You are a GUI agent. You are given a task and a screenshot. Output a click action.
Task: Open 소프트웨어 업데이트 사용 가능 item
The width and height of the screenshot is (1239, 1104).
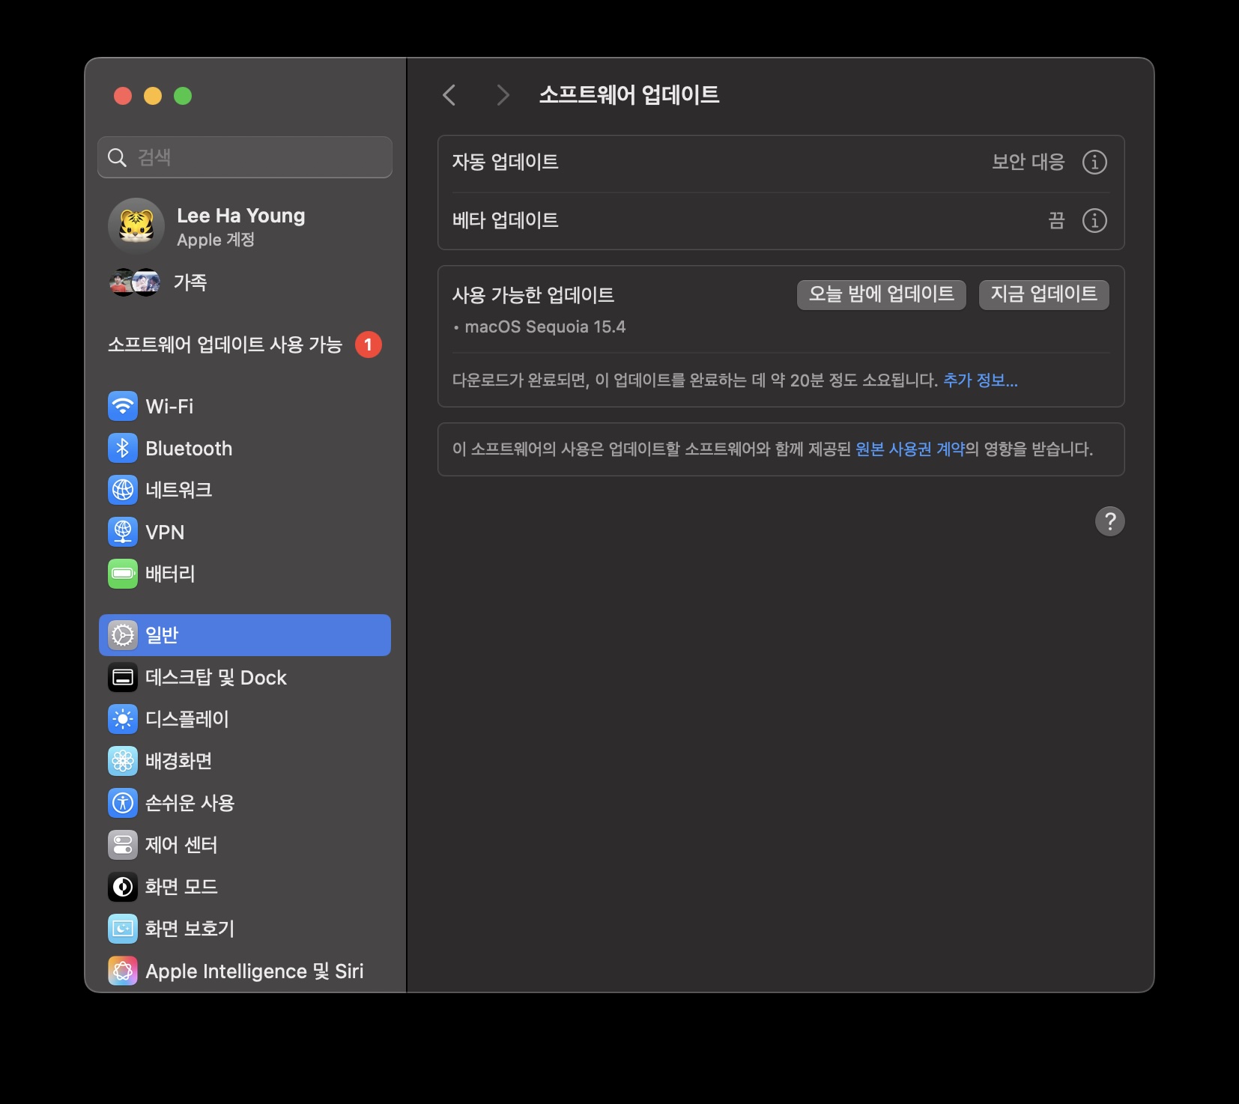click(x=245, y=345)
